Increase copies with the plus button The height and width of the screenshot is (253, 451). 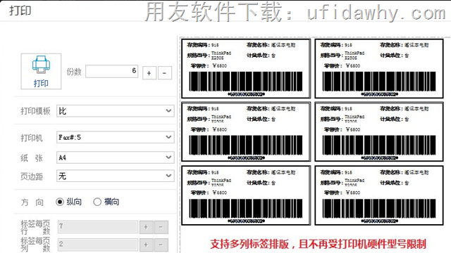click(x=149, y=73)
